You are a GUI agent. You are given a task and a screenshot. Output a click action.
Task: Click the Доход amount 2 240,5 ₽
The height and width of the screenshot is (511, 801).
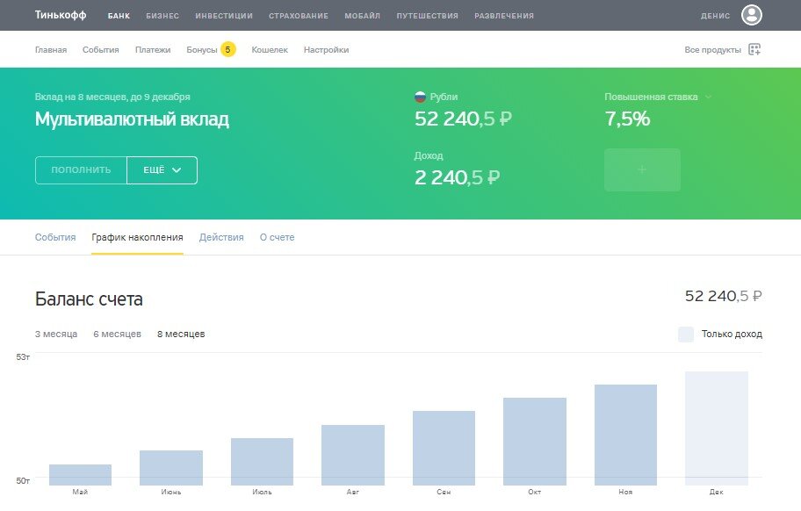(457, 177)
